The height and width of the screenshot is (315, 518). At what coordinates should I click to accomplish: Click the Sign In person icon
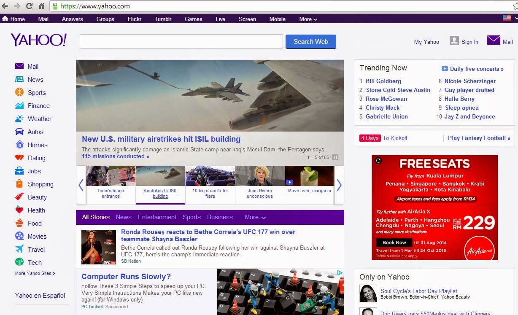coord(454,40)
